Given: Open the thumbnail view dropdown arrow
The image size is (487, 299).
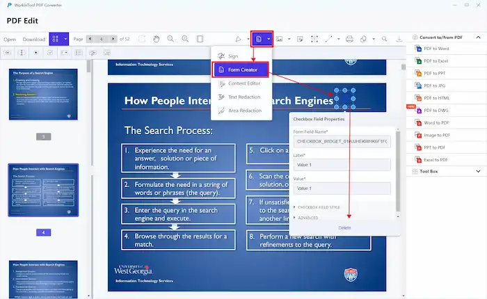Looking at the screenshot, I should tap(65, 39).
